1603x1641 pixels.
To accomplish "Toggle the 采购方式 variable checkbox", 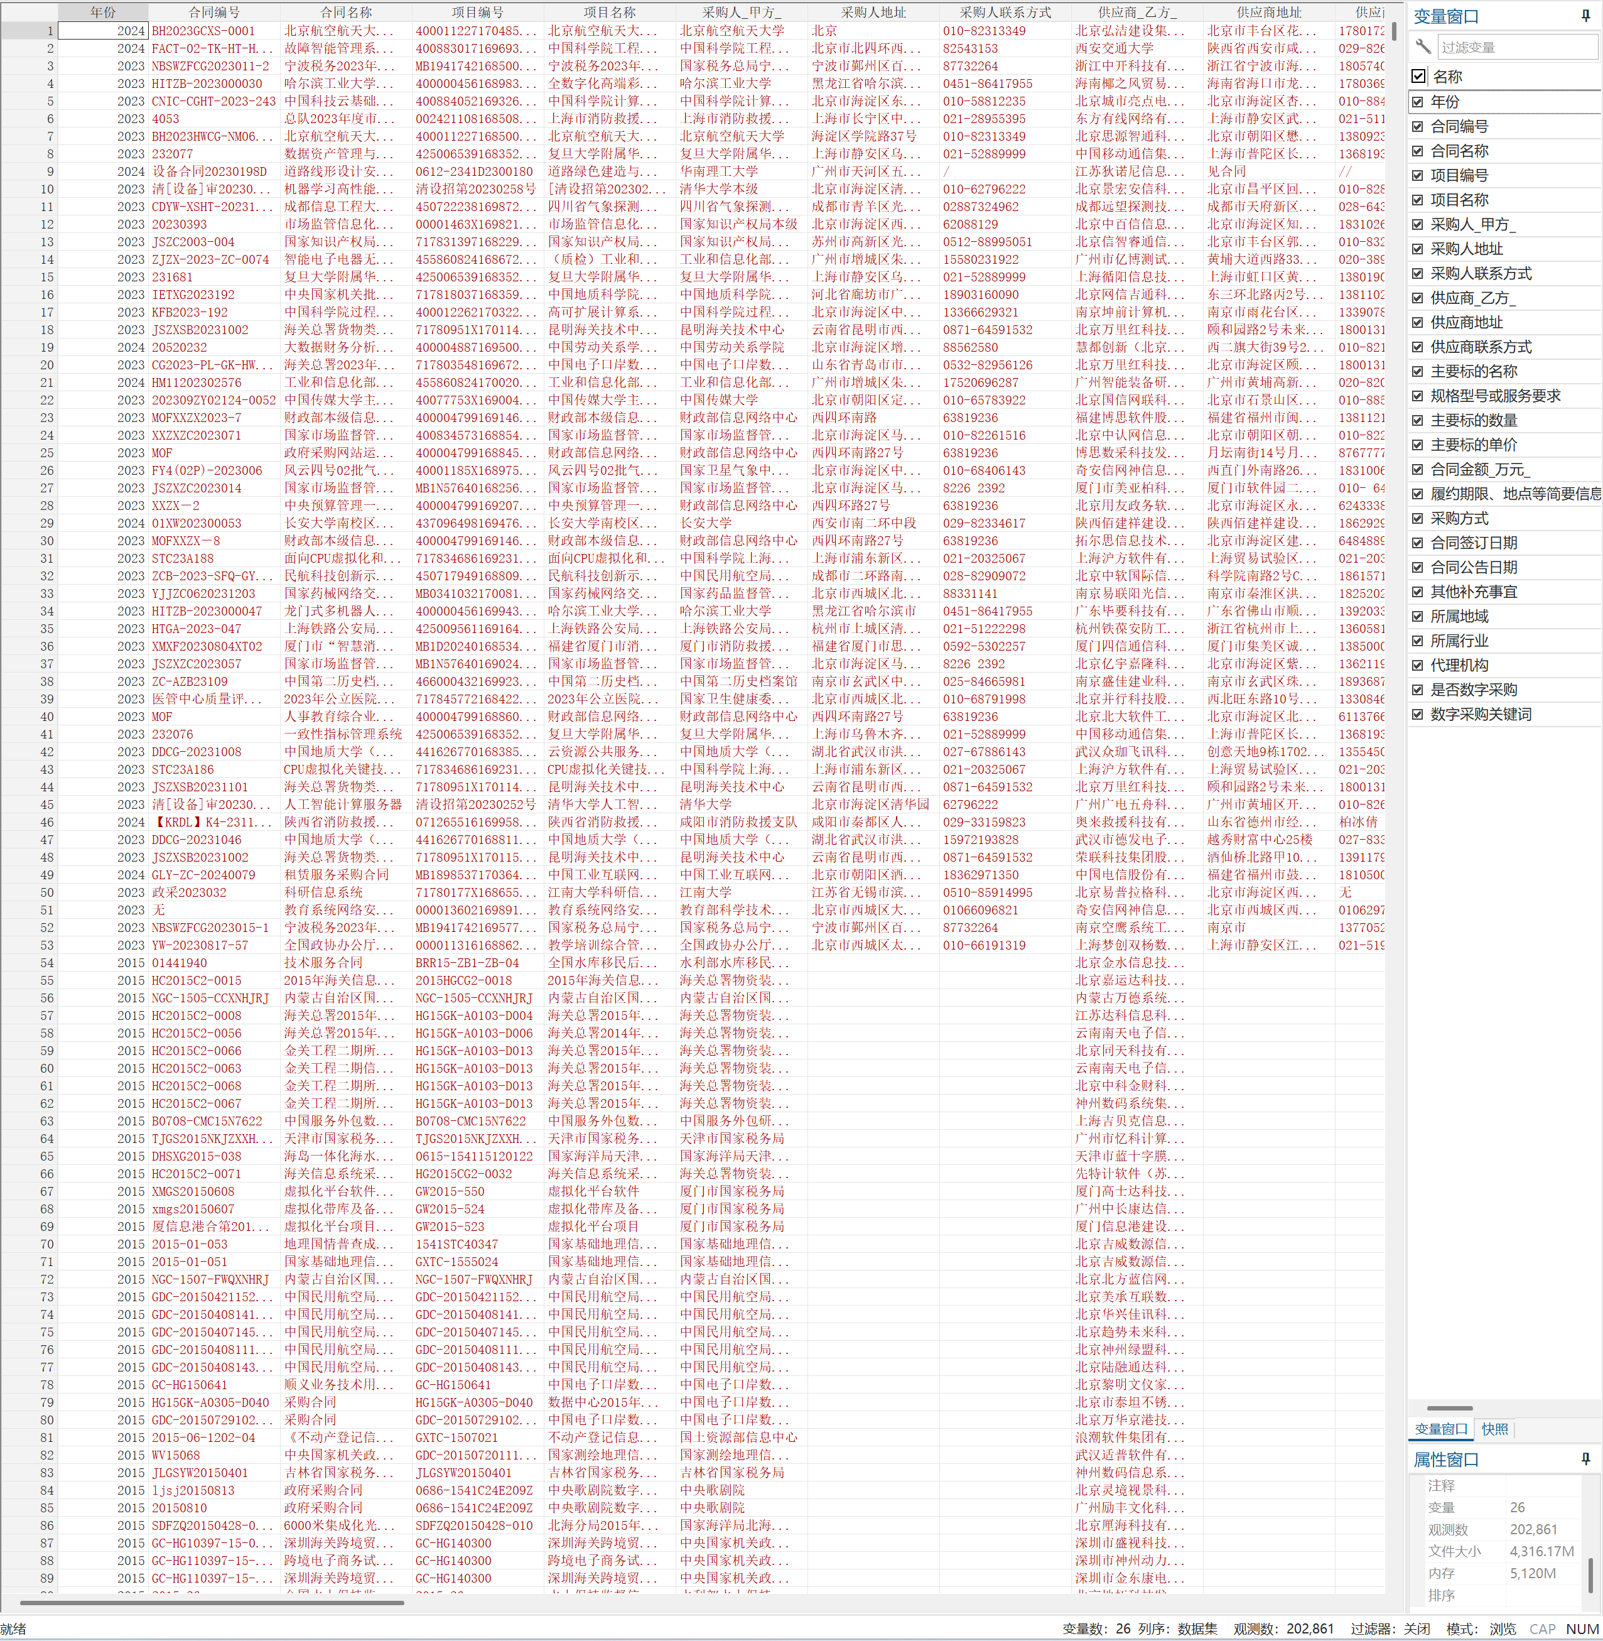I will pyautogui.click(x=1418, y=519).
